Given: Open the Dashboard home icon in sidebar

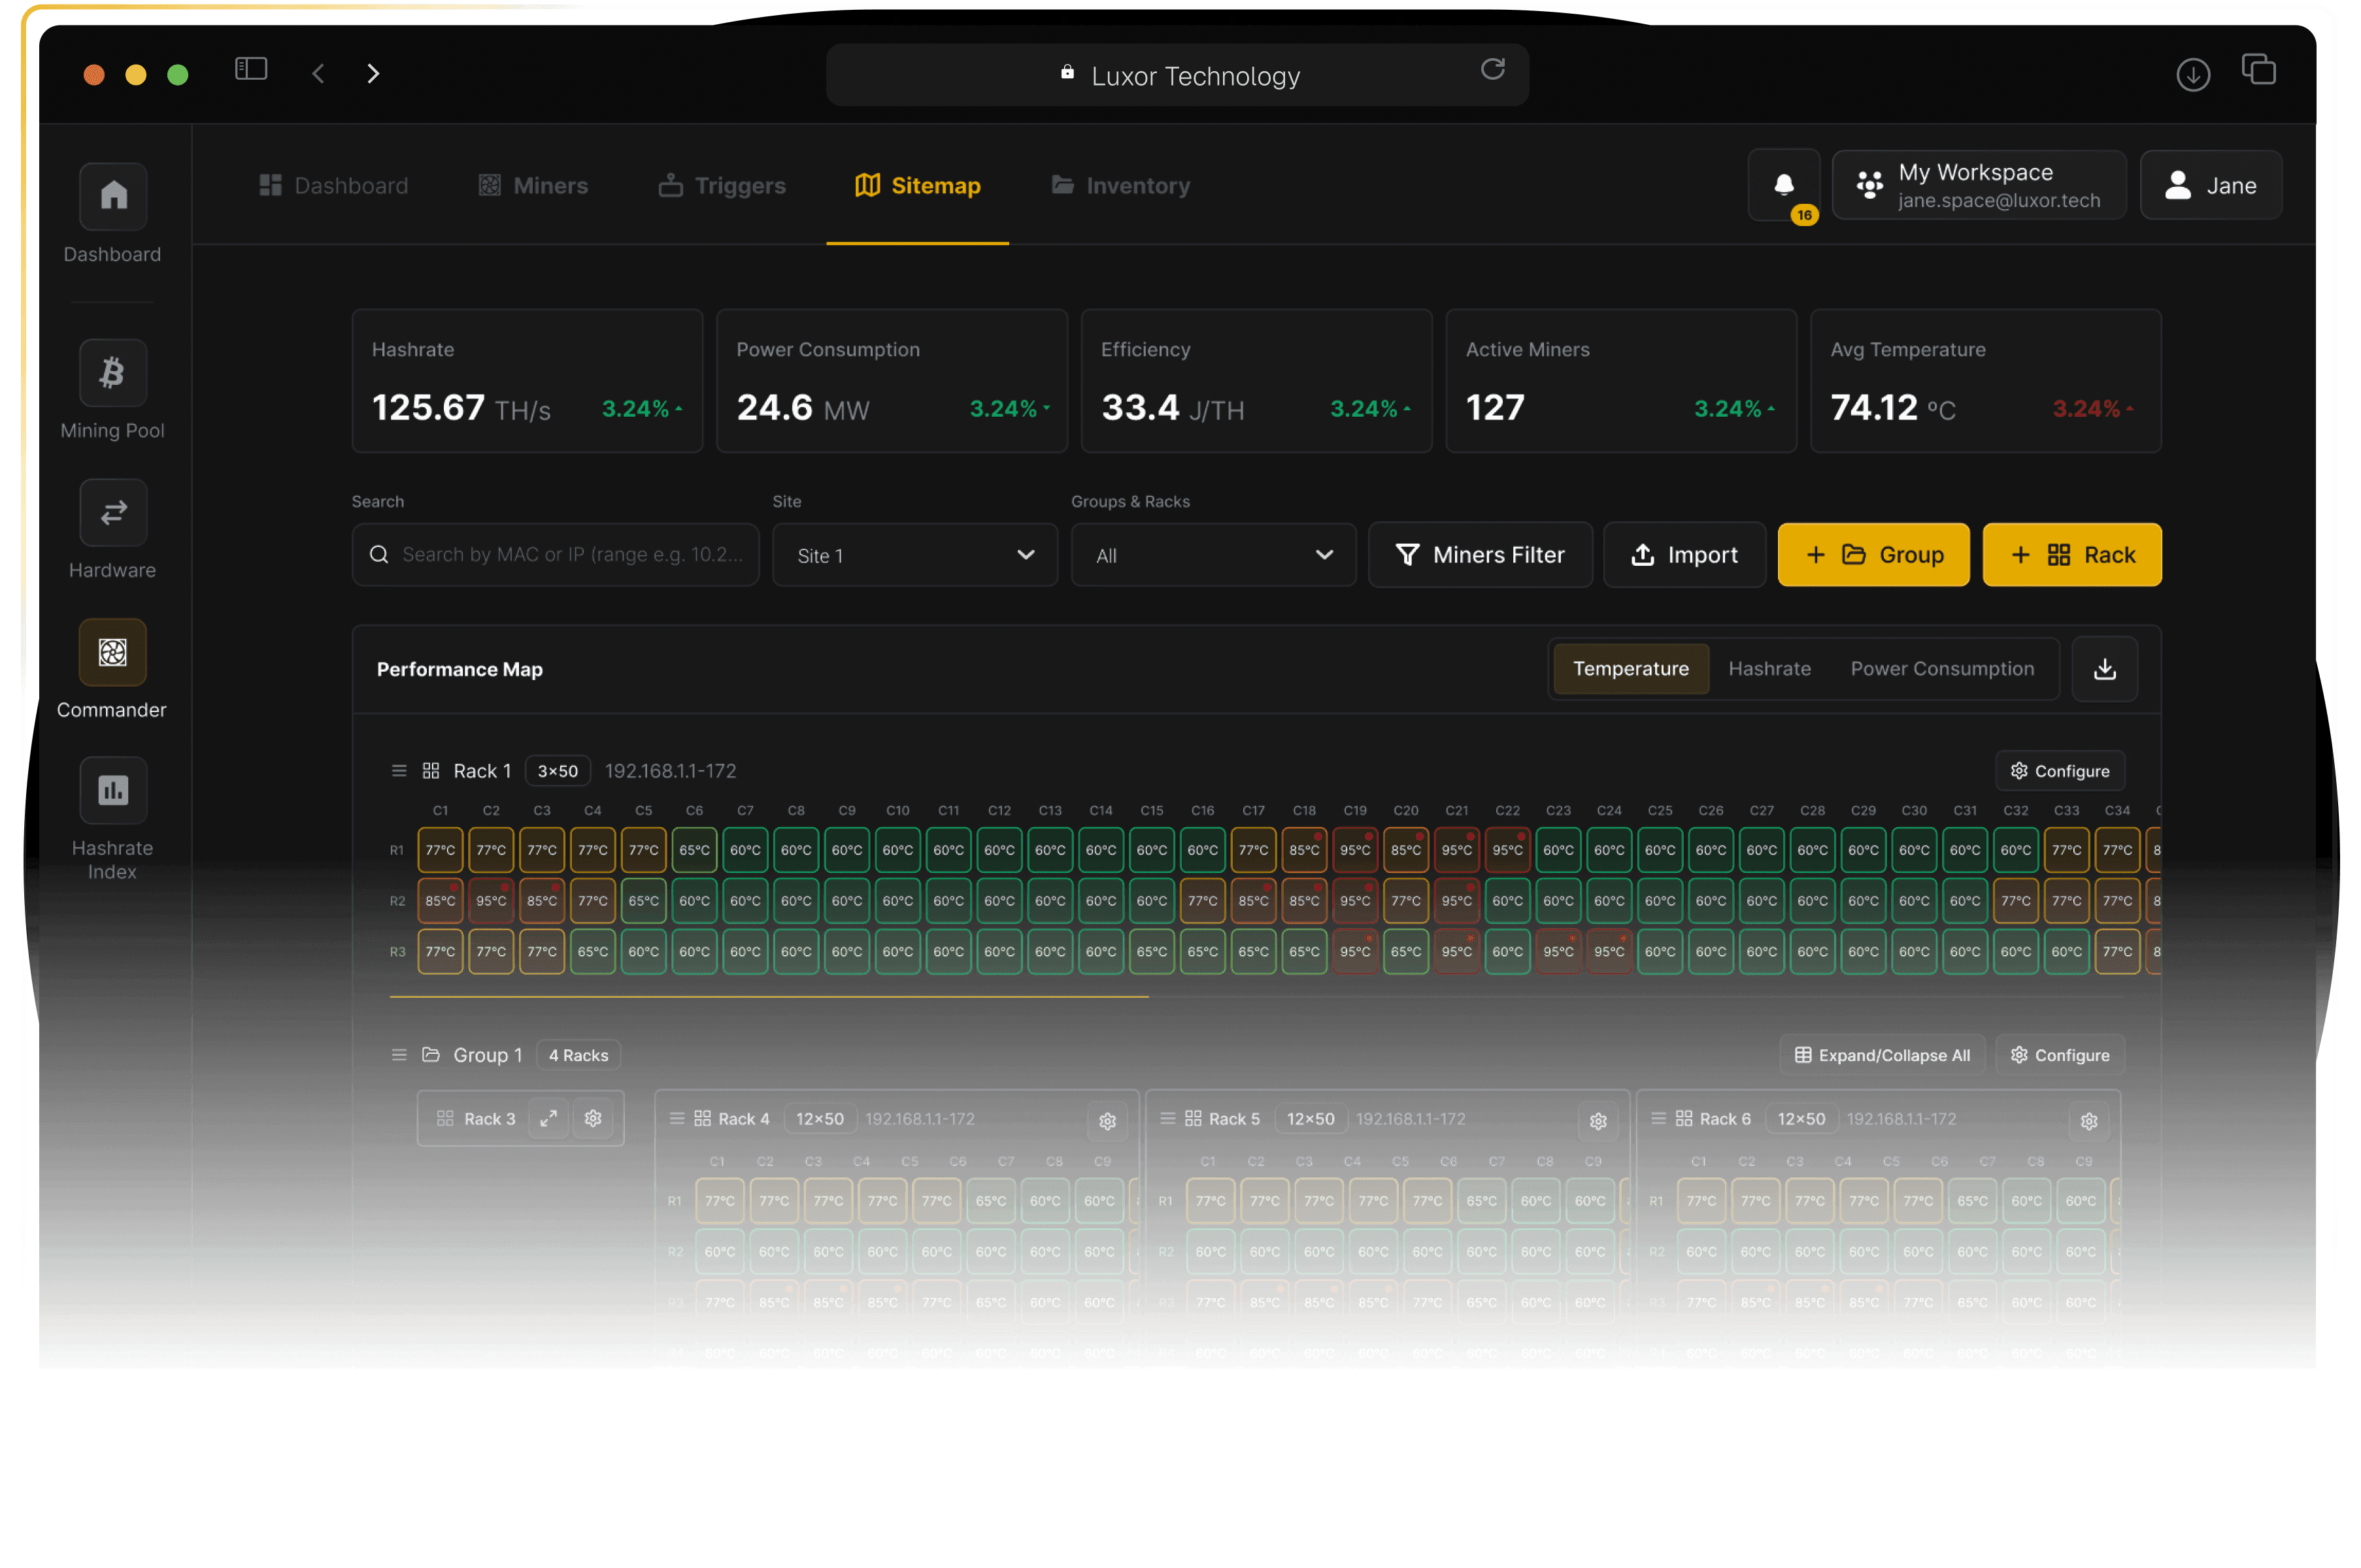Looking at the screenshot, I should tap(112, 197).
